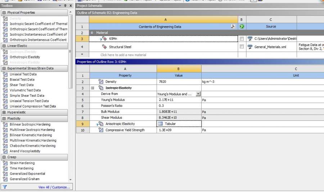Collapse the Plasticity group
The width and height of the screenshot is (324, 192).
click(x=4, y=119)
